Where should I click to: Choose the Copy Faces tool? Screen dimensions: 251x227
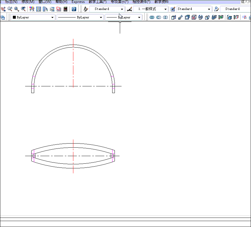coord(214,17)
